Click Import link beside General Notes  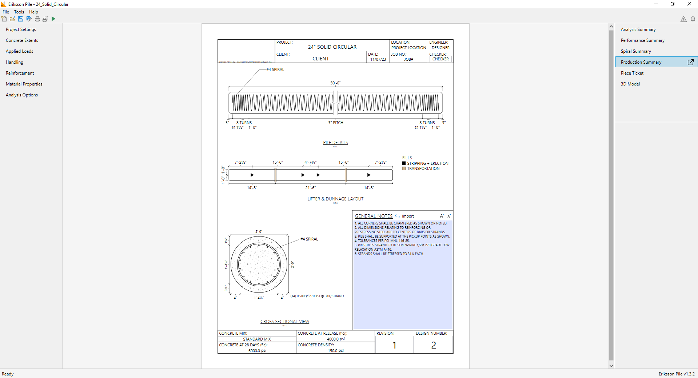[x=408, y=216]
